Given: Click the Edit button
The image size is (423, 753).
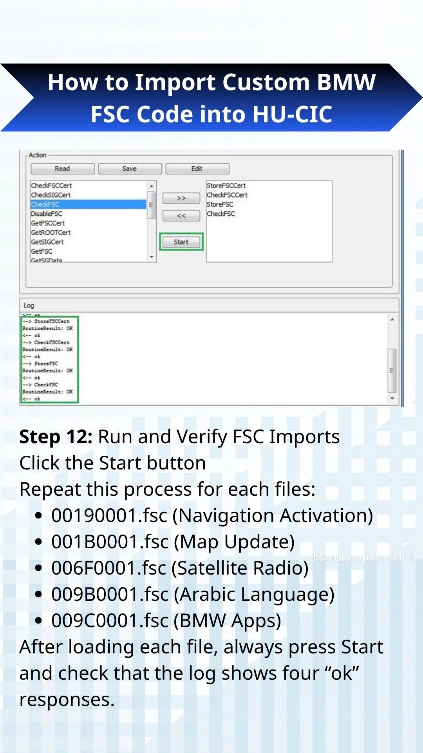Looking at the screenshot, I should [197, 169].
